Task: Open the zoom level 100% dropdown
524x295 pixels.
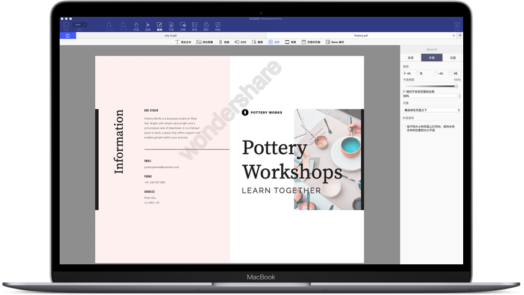Action: tap(80, 25)
